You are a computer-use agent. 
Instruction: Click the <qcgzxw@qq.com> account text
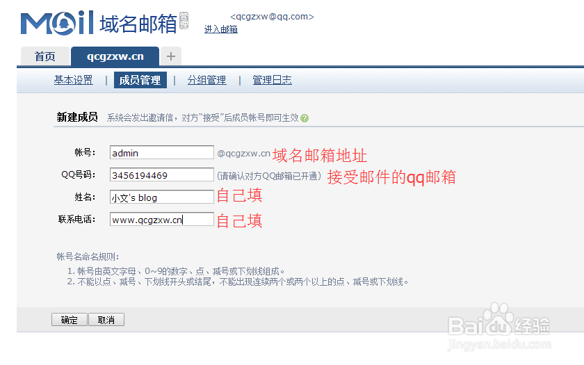point(273,17)
